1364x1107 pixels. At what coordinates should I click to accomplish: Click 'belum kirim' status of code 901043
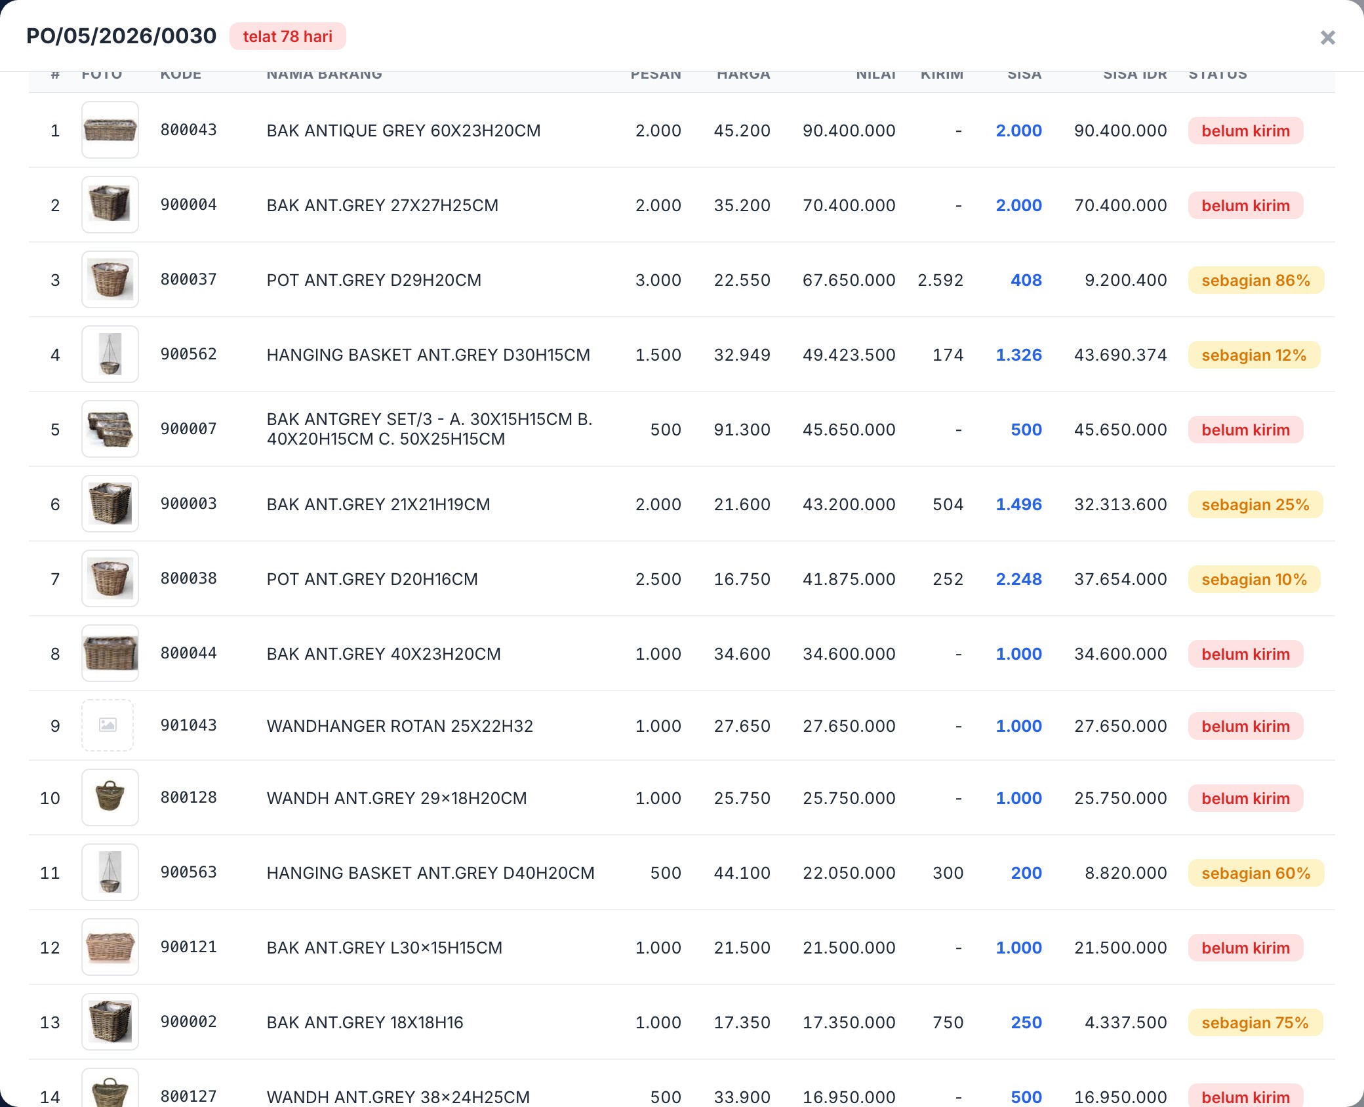point(1245,726)
